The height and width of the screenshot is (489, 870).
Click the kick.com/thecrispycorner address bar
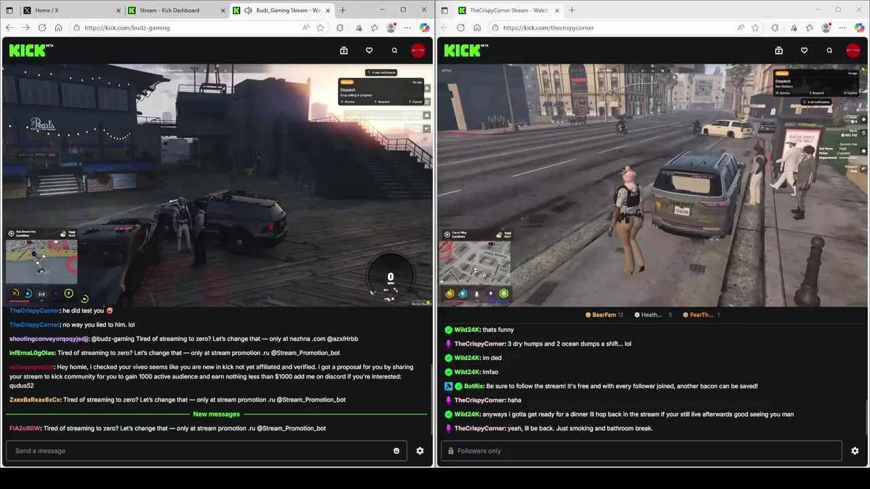coord(612,28)
